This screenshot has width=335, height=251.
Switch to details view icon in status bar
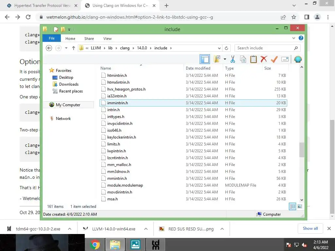292,207
